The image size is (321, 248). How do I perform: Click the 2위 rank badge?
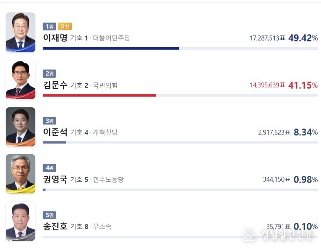[49, 74]
